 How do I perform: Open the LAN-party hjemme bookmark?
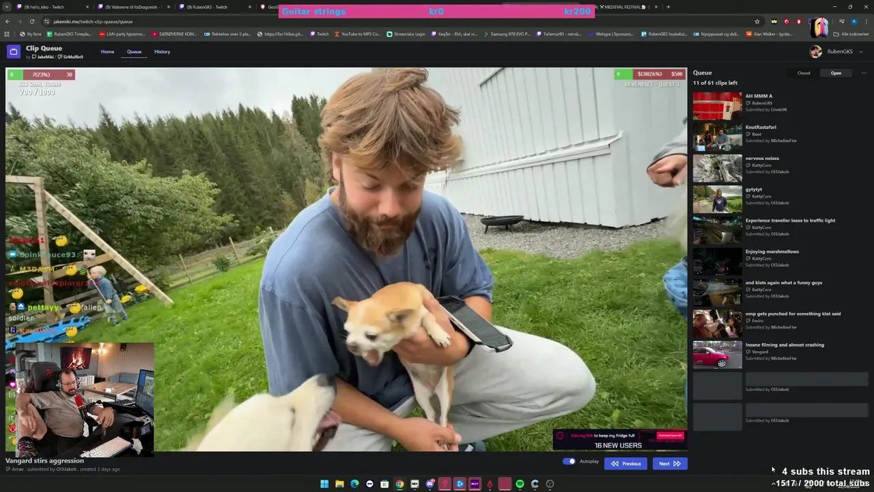pos(122,34)
